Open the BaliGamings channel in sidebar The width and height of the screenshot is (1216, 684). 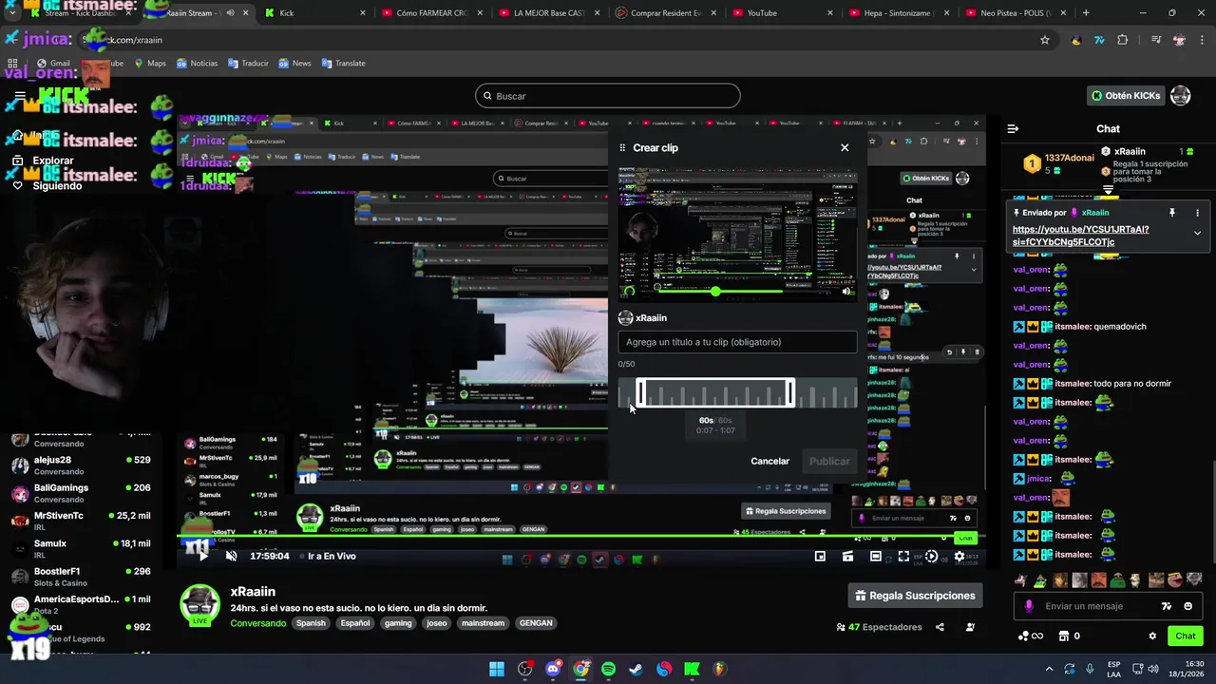[x=81, y=493]
